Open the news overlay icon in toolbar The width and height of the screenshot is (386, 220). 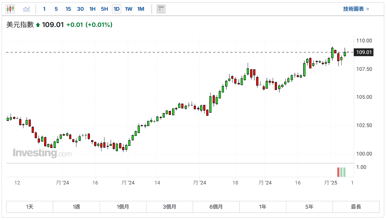pos(161,9)
